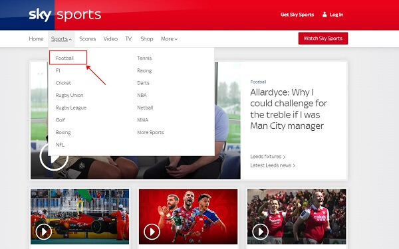Expand the More dropdown menu
This screenshot has width=399, height=249.
[x=169, y=39]
